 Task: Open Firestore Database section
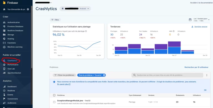[x=15, y=27]
